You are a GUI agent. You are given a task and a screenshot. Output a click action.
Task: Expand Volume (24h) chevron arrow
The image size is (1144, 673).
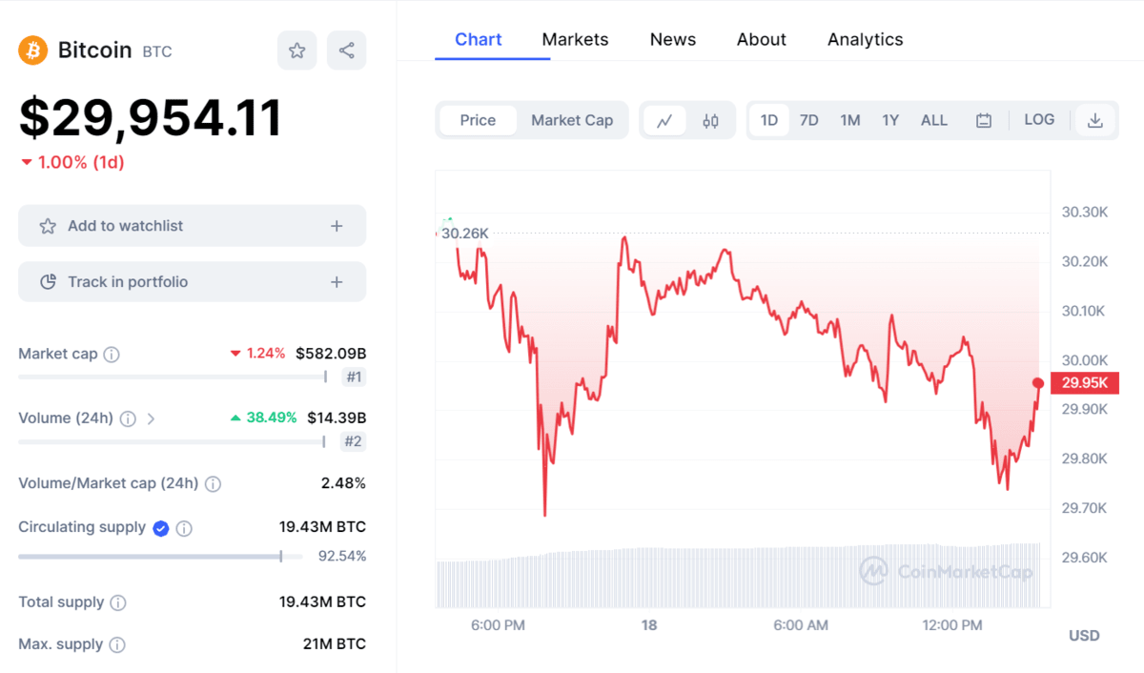tap(151, 418)
